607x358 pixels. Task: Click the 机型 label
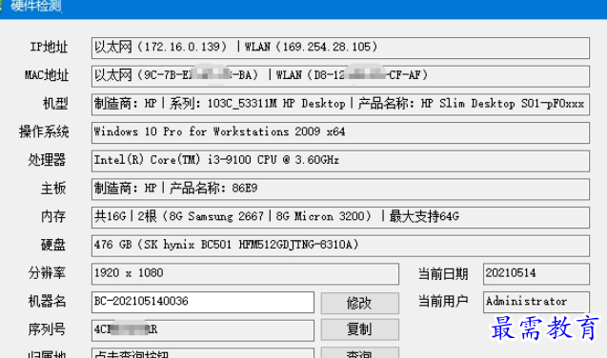point(55,103)
